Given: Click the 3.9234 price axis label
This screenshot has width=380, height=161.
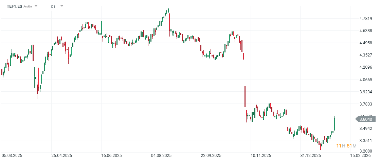Looking at the screenshot, I should coord(365,92).
